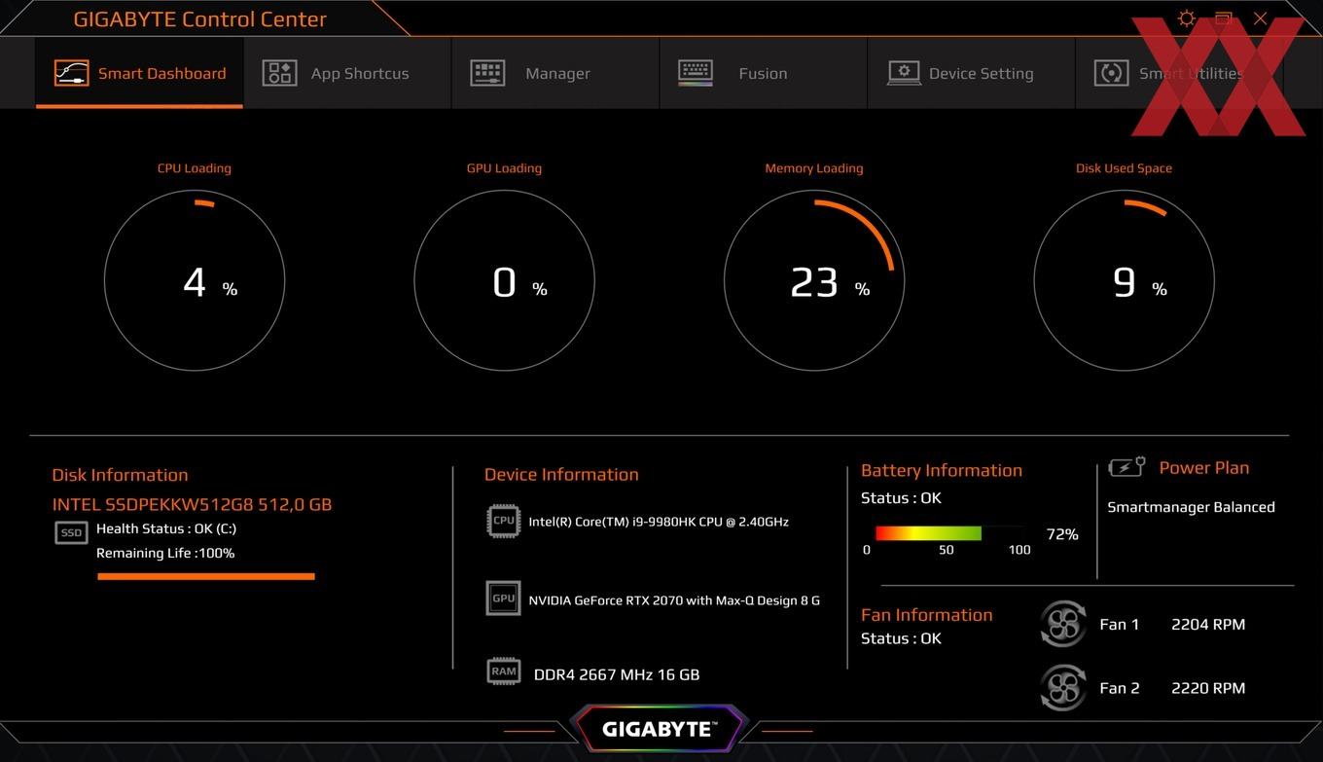Click the CPU Loading 4% gauge

point(195,280)
